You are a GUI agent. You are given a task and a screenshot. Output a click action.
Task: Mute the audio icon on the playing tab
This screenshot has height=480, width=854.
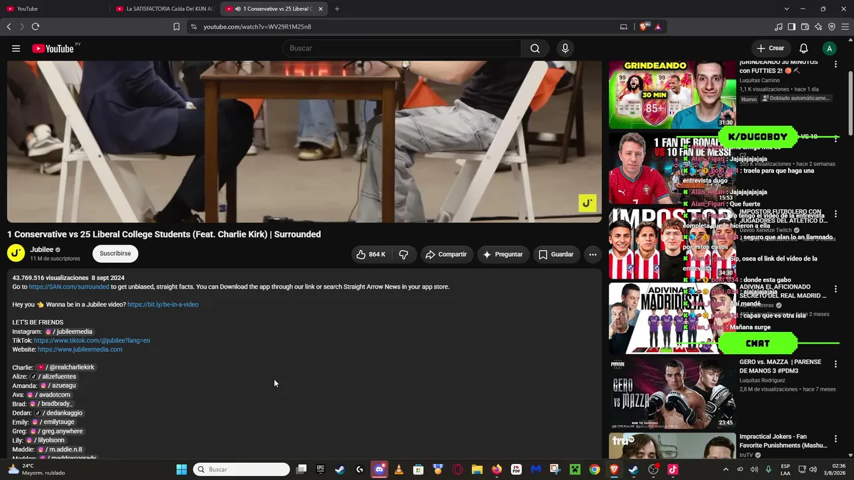[x=238, y=9]
